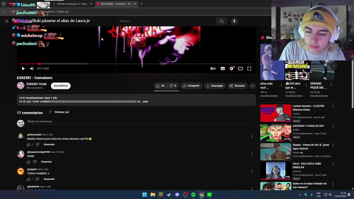The image size is (354, 199).
Task: Click Añade un comentario field
Action: (x=140, y=122)
